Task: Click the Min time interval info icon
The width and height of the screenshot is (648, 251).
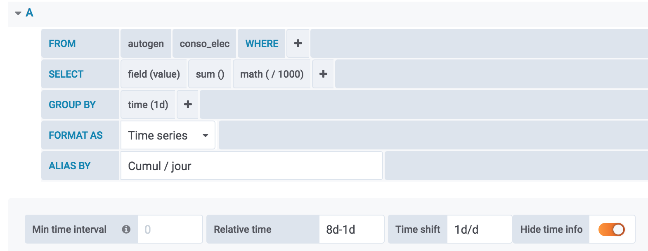Action: pyautogui.click(x=126, y=229)
